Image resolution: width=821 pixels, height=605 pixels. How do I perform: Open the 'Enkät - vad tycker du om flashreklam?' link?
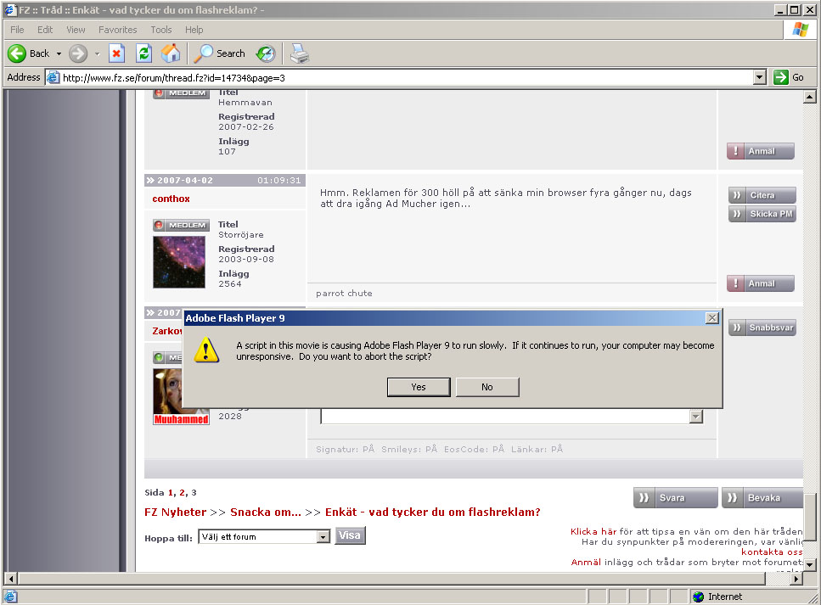(x=432, y=512)
